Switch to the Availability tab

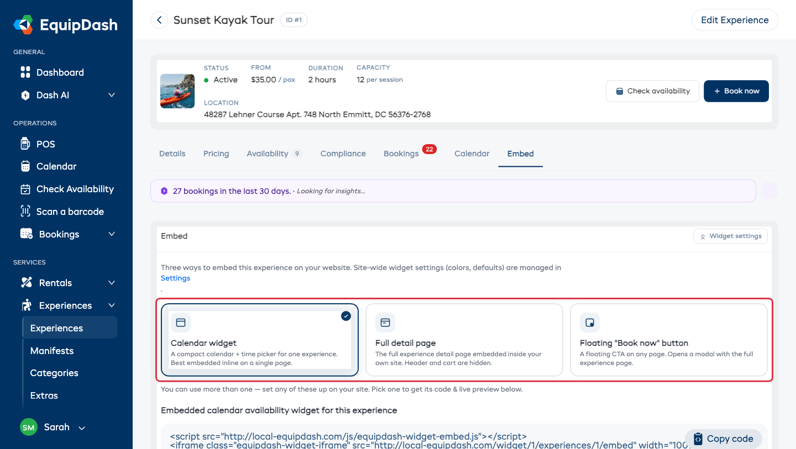coord(274,154)
